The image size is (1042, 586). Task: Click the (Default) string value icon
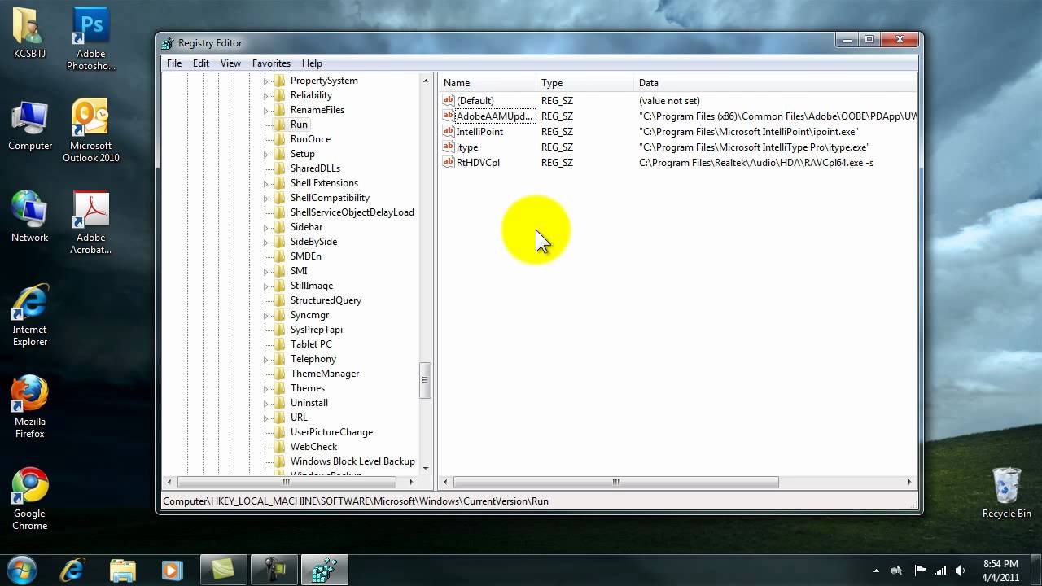(449, 100)
